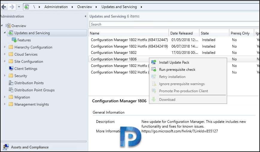Open Distribution Points node
The width and height of the screenshot is (260, 152).
(29, 83)
